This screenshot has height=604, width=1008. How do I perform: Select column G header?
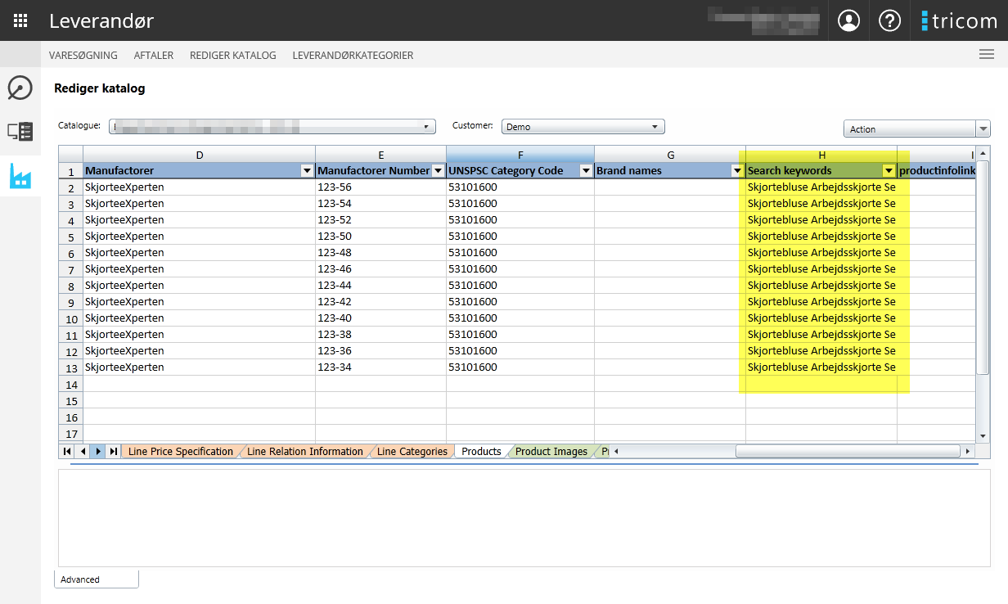coord(670,155)
